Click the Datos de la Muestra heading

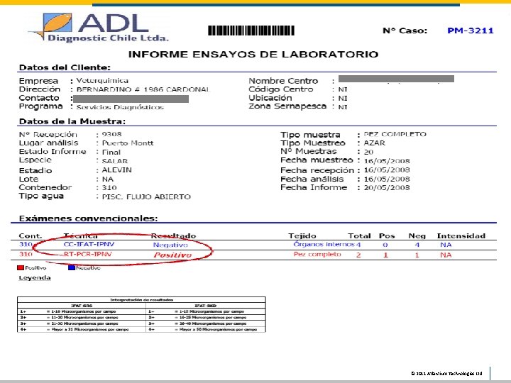(x=72, y=121)
